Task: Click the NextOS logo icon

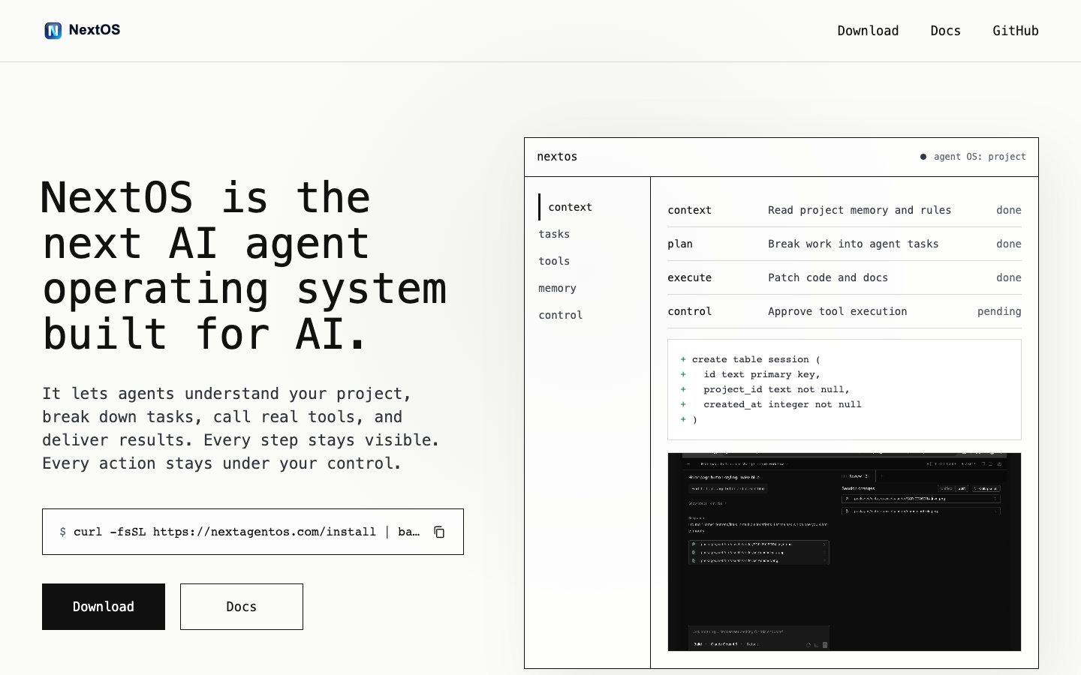Action: [53, 31]
